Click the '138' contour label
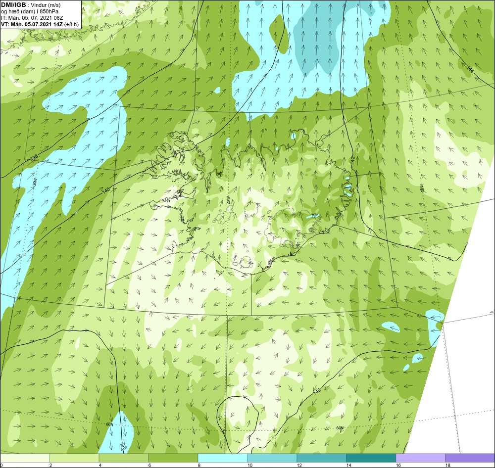 [35, 158]
